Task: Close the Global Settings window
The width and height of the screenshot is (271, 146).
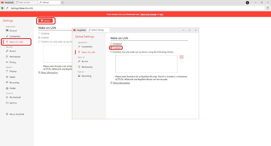Action: pos(196,30)
